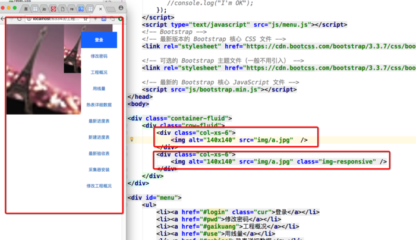Screen dimensions: 416x240
Task: Click the console.log comment line
Action: point(210,3)
